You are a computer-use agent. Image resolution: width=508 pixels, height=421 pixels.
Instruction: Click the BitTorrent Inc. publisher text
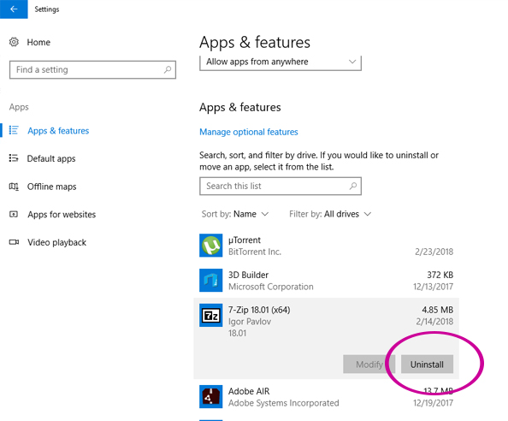coord(255,252)
